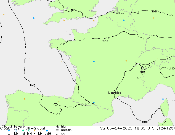Select the blue cloud marker in central France
This screenshot has width=175, height=135.
point(94,62)
